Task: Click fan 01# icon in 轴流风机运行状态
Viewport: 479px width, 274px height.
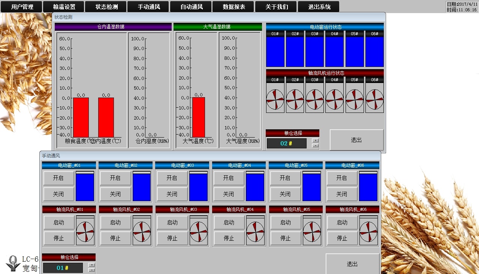Action: [275, 100]
